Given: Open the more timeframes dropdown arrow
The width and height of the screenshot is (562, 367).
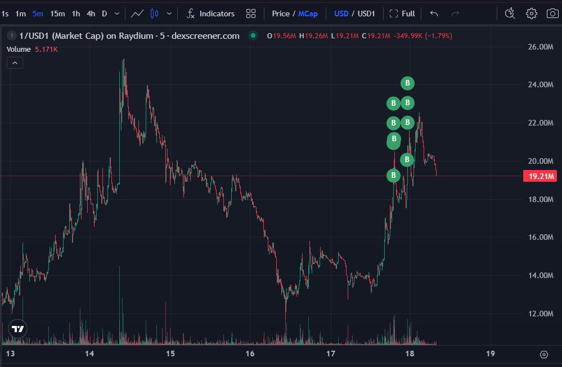Looking at the screenshot, I should [117, 14].
